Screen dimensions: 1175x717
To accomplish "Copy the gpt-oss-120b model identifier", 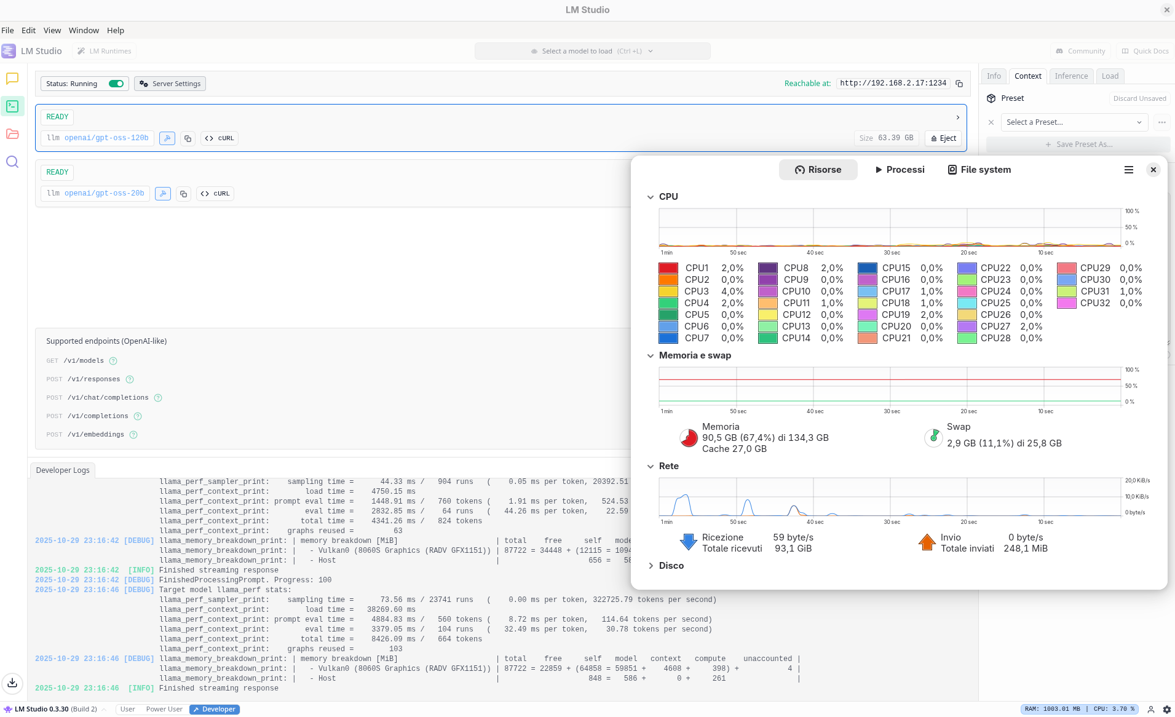I will pyautogui.click(x=188, y=138).
